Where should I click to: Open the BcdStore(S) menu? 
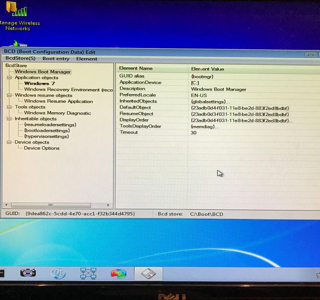pos(20,58)
